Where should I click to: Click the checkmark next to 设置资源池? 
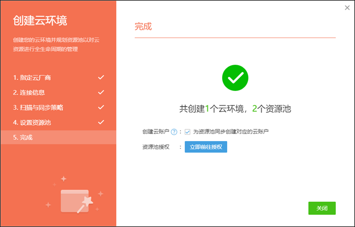pyautogui.click(x=101, y=122)
